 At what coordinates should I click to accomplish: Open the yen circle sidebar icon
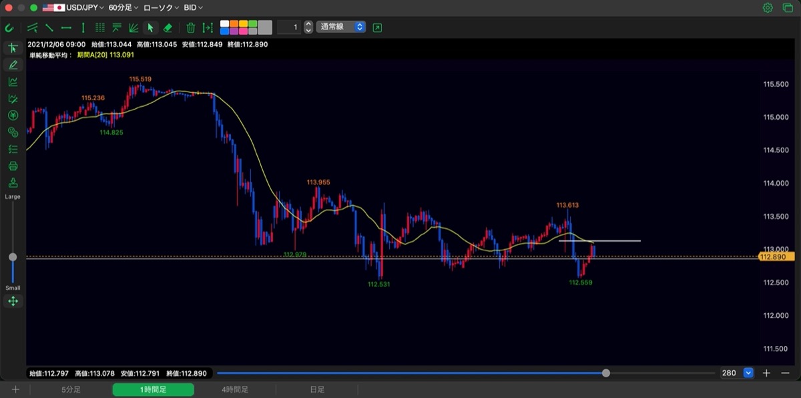coord(13,116)
